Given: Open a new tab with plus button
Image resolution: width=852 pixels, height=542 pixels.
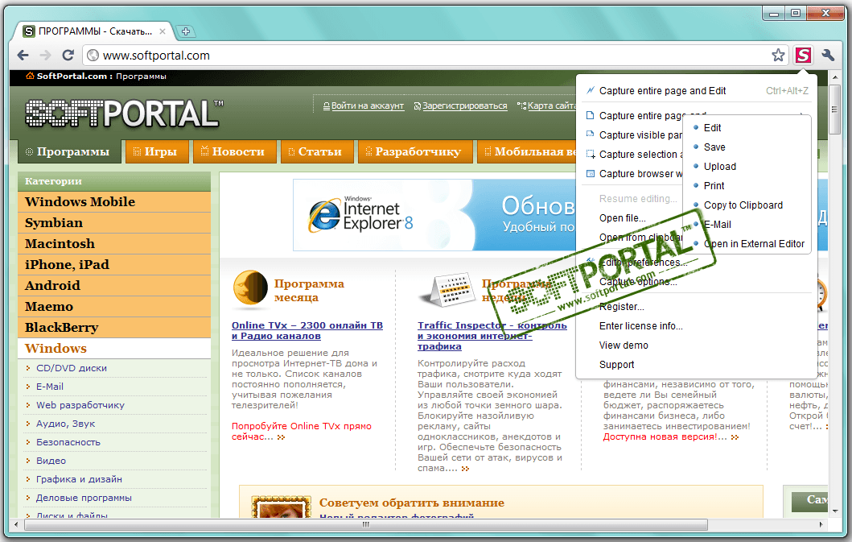Looking at the screenshot, I should pos(186,31).
